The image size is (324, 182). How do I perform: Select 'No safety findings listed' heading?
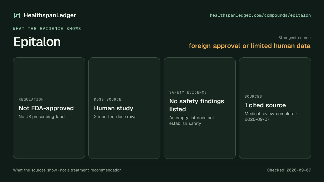[197, 105]
